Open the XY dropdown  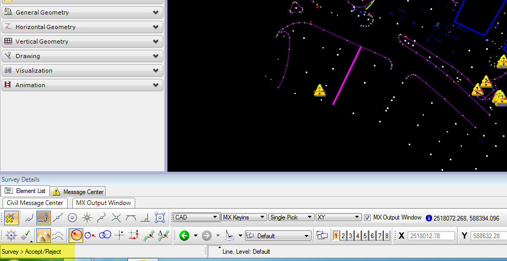[339, 217]
